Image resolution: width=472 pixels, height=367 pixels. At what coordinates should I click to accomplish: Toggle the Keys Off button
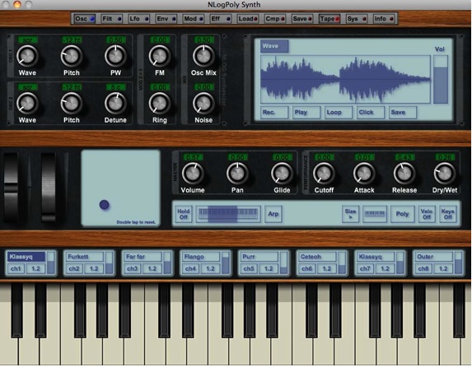coord(447,214)
